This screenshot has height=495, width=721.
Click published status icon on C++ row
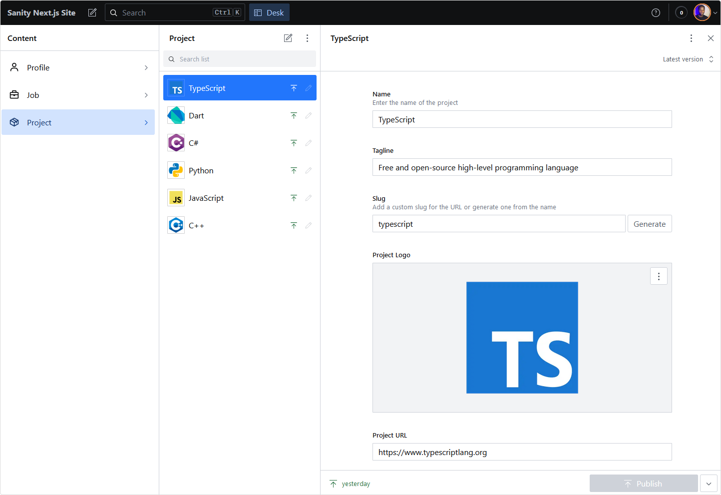coord(294,225)
